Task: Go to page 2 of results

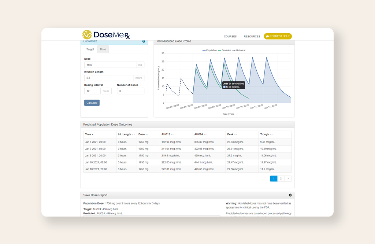Action: click(281, 178)
